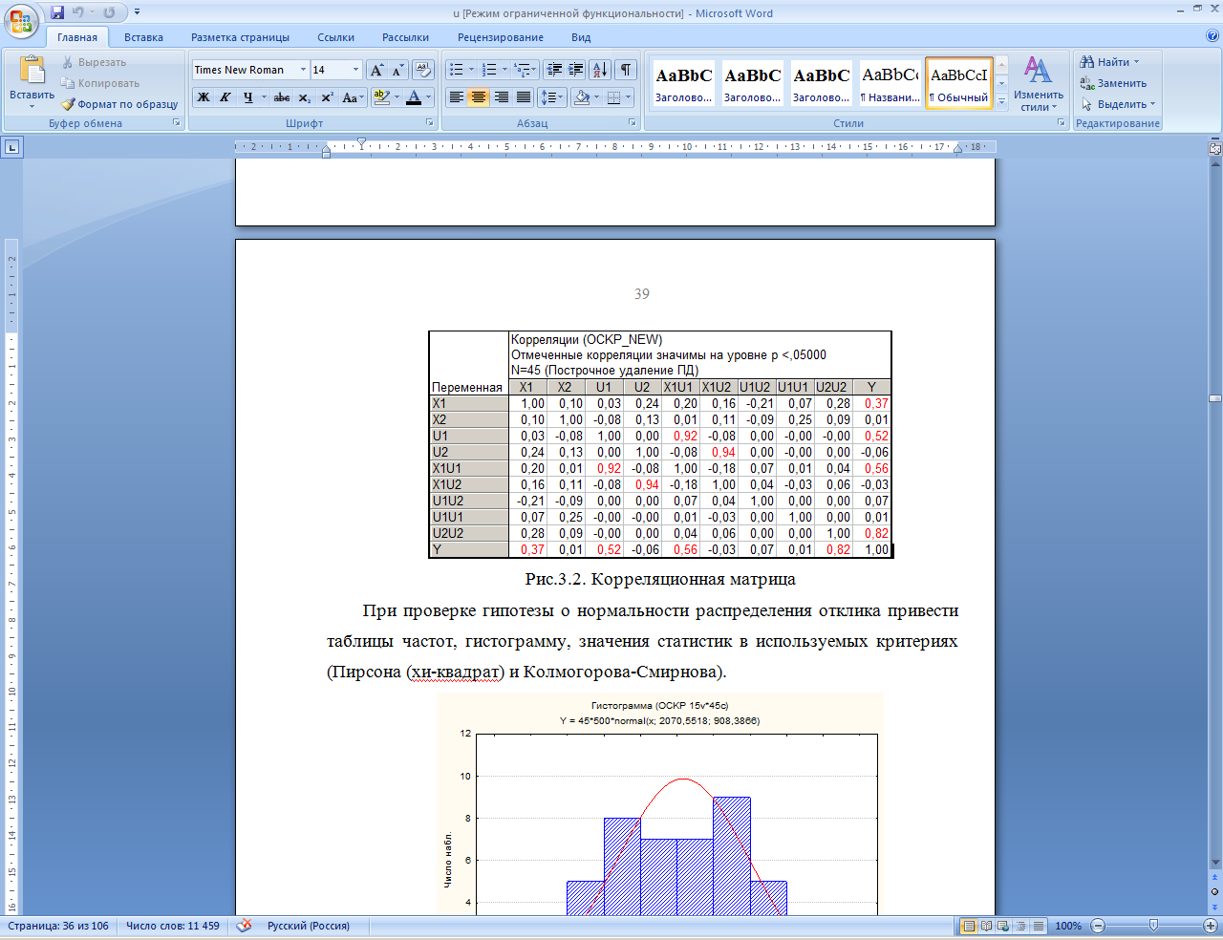Increase paragraph indent
Viewport: 1223px width, 940px height.
click(x=575, y=70)
